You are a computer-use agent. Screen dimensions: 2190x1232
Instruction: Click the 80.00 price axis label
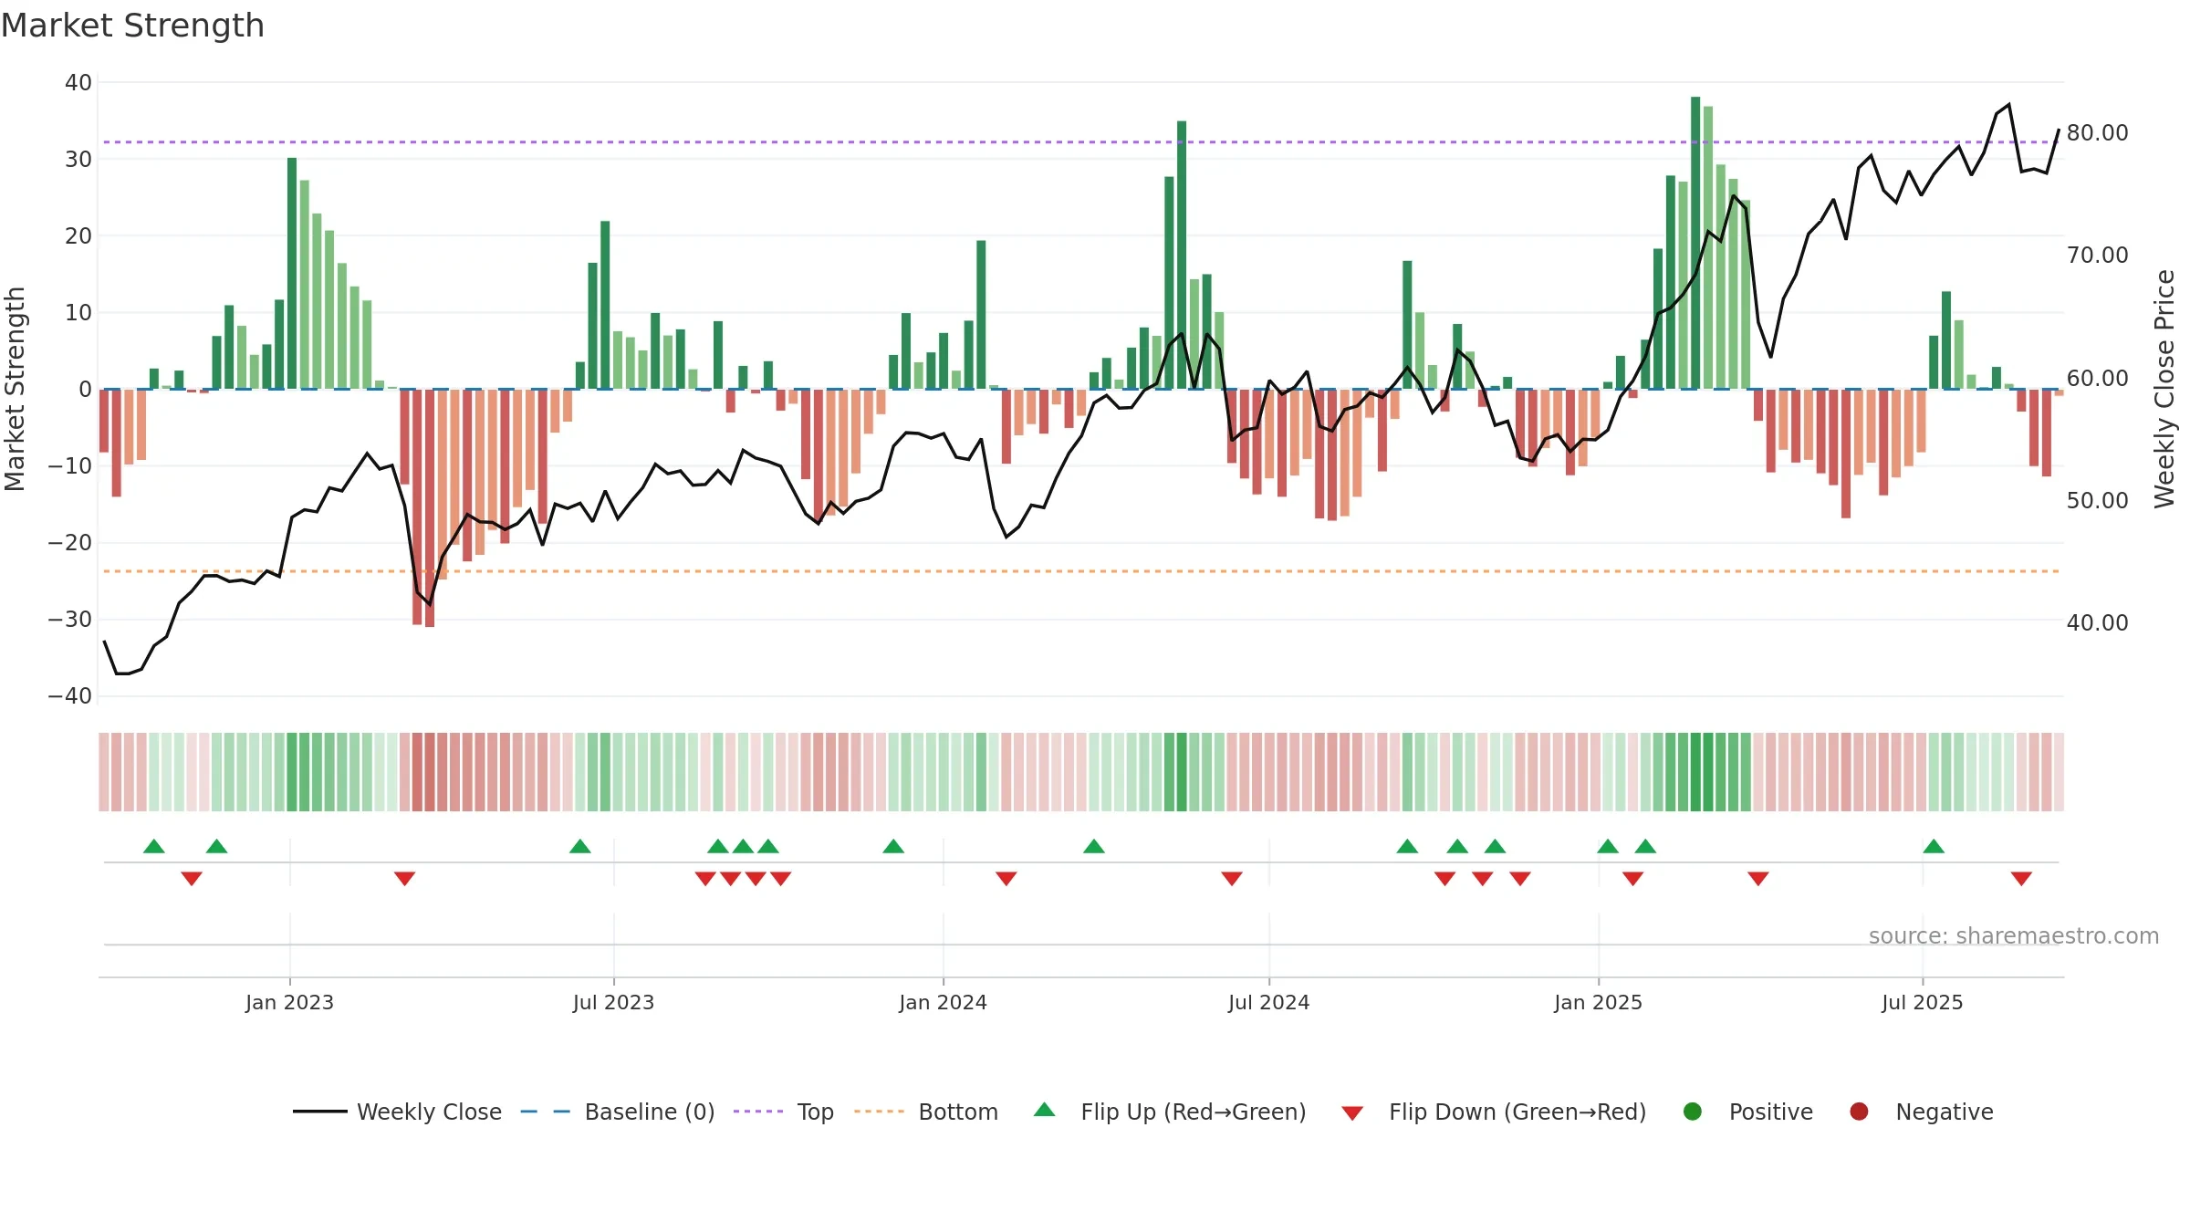[2097, 132]
